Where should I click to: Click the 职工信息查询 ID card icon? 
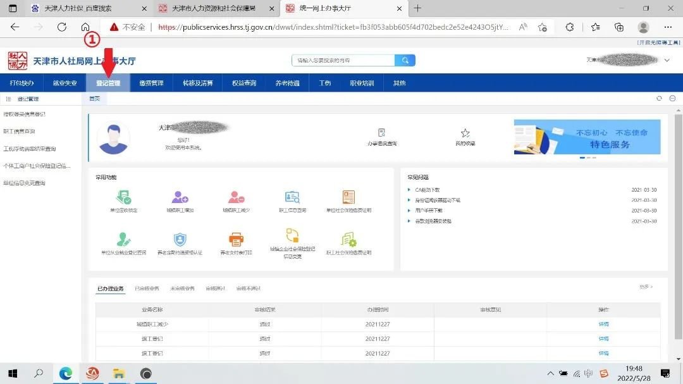(x=292, y=197)
